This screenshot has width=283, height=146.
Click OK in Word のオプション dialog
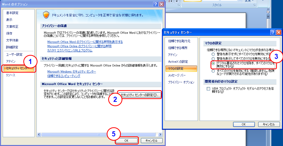point(127,141)
